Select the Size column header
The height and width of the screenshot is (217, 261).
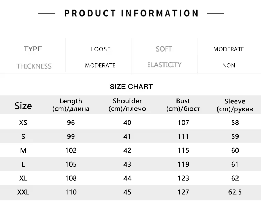[23, 106]
